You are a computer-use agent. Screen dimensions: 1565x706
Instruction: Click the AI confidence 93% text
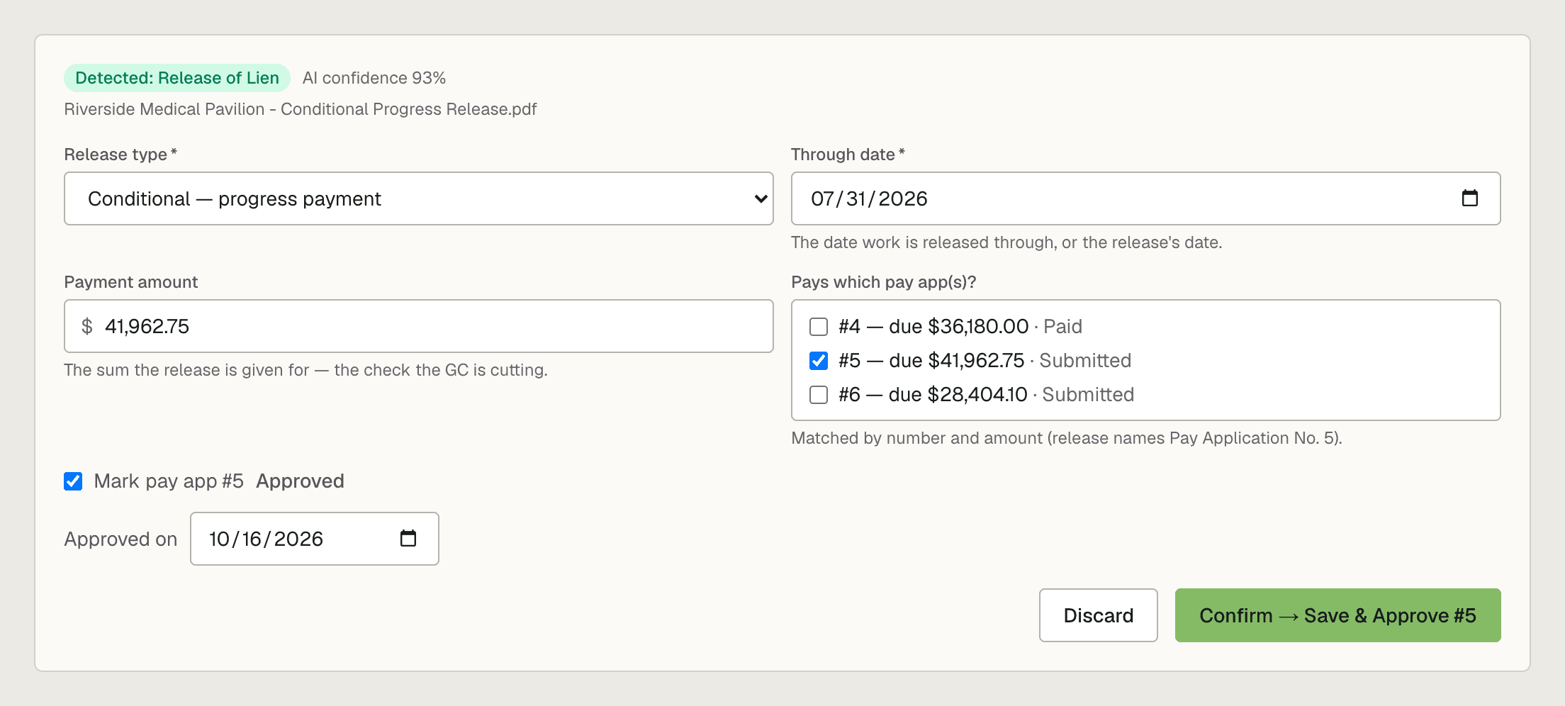[x=374, y=78]
